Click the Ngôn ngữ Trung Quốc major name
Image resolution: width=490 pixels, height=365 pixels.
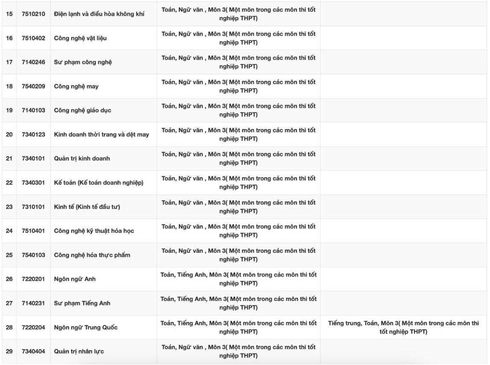coord(86,327)
